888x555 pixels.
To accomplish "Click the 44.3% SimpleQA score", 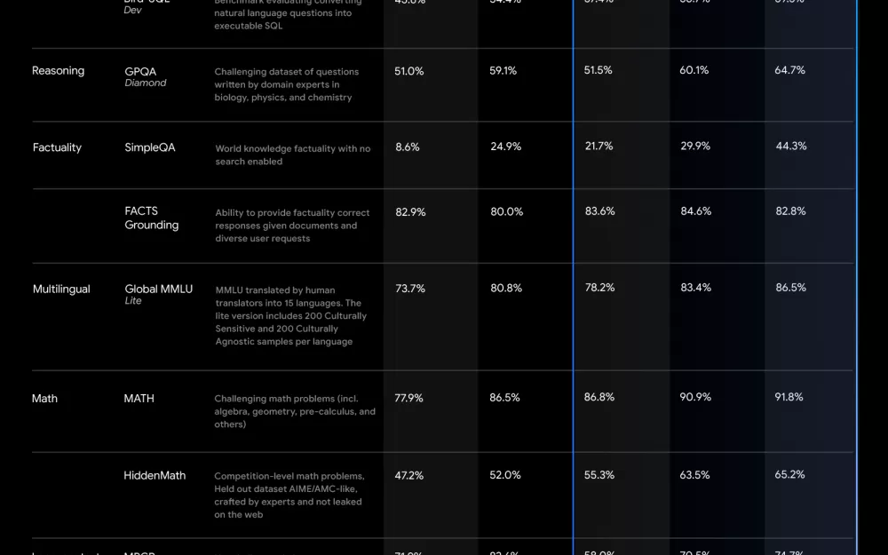I will 791,147.
